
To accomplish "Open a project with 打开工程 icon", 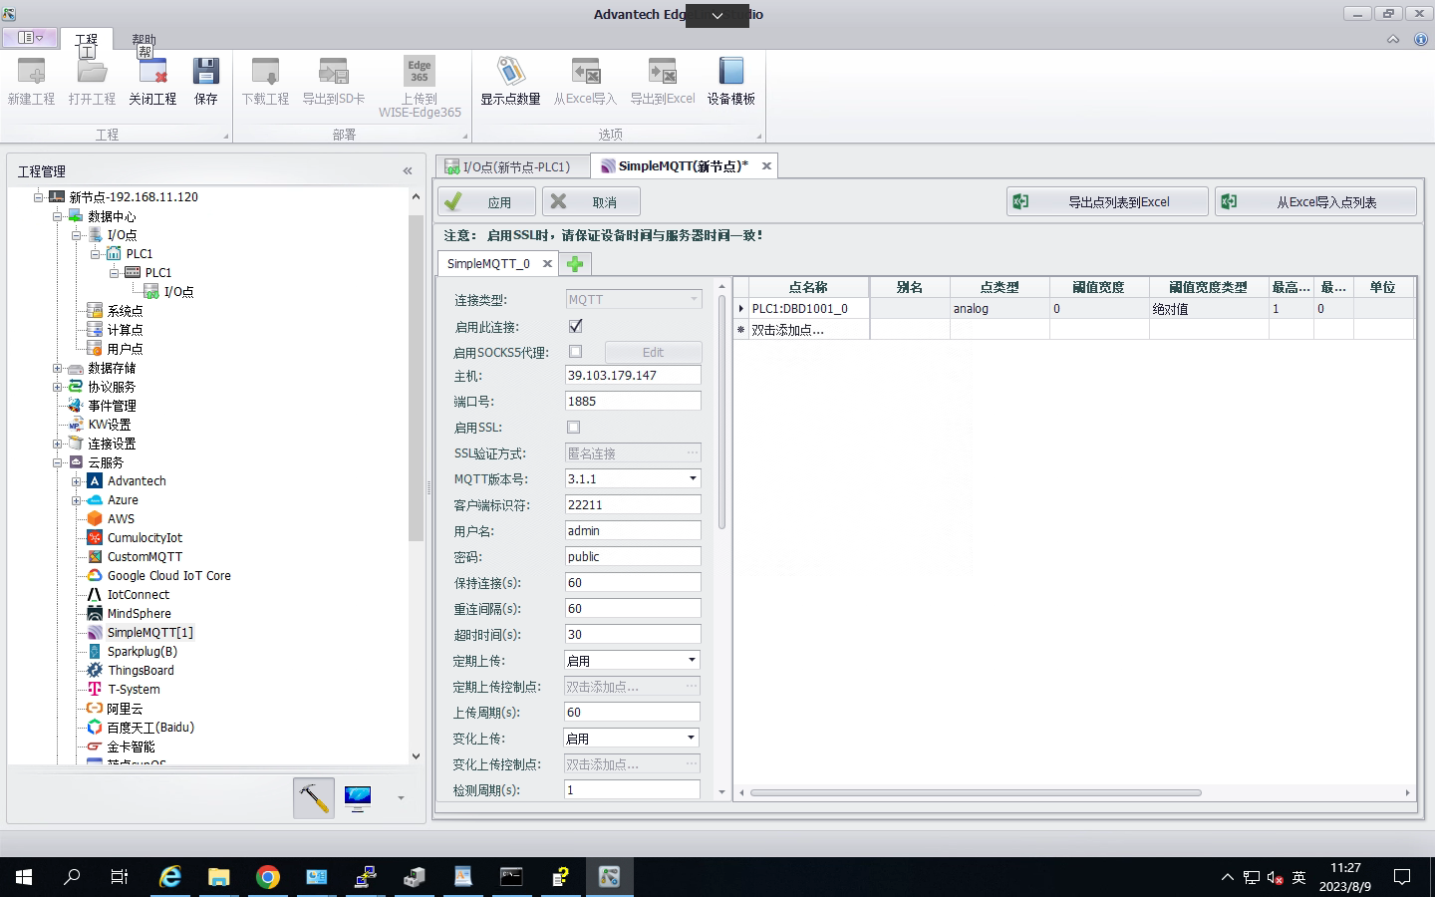I will pos(92,82).
